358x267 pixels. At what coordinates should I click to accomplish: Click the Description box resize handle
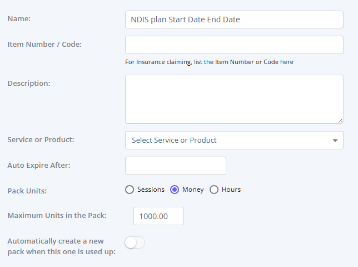[340, 120]
